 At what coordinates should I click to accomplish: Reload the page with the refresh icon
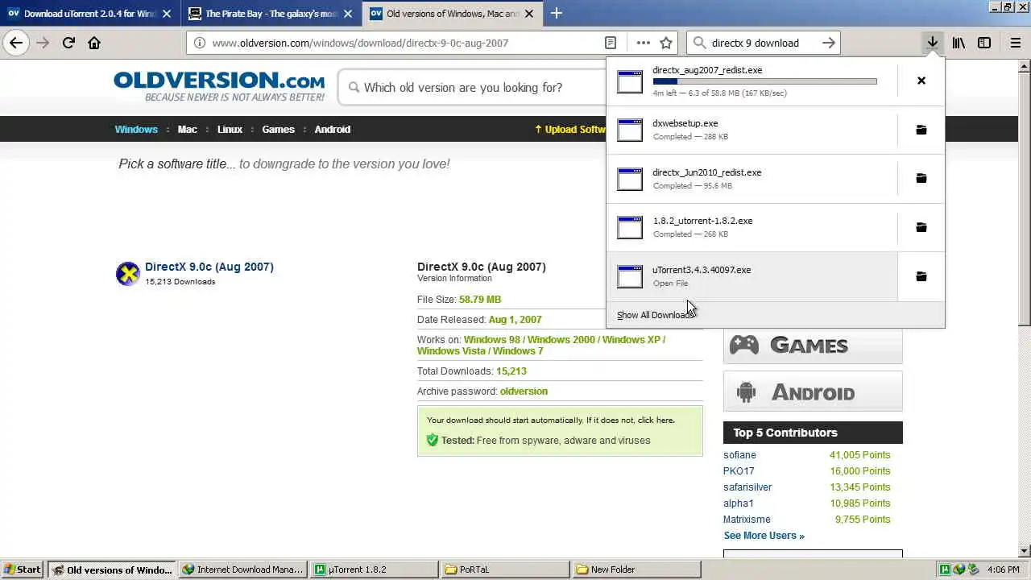pos(68,43)
